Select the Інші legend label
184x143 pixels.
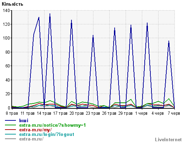pyautogui.click(x=24, y=120)
